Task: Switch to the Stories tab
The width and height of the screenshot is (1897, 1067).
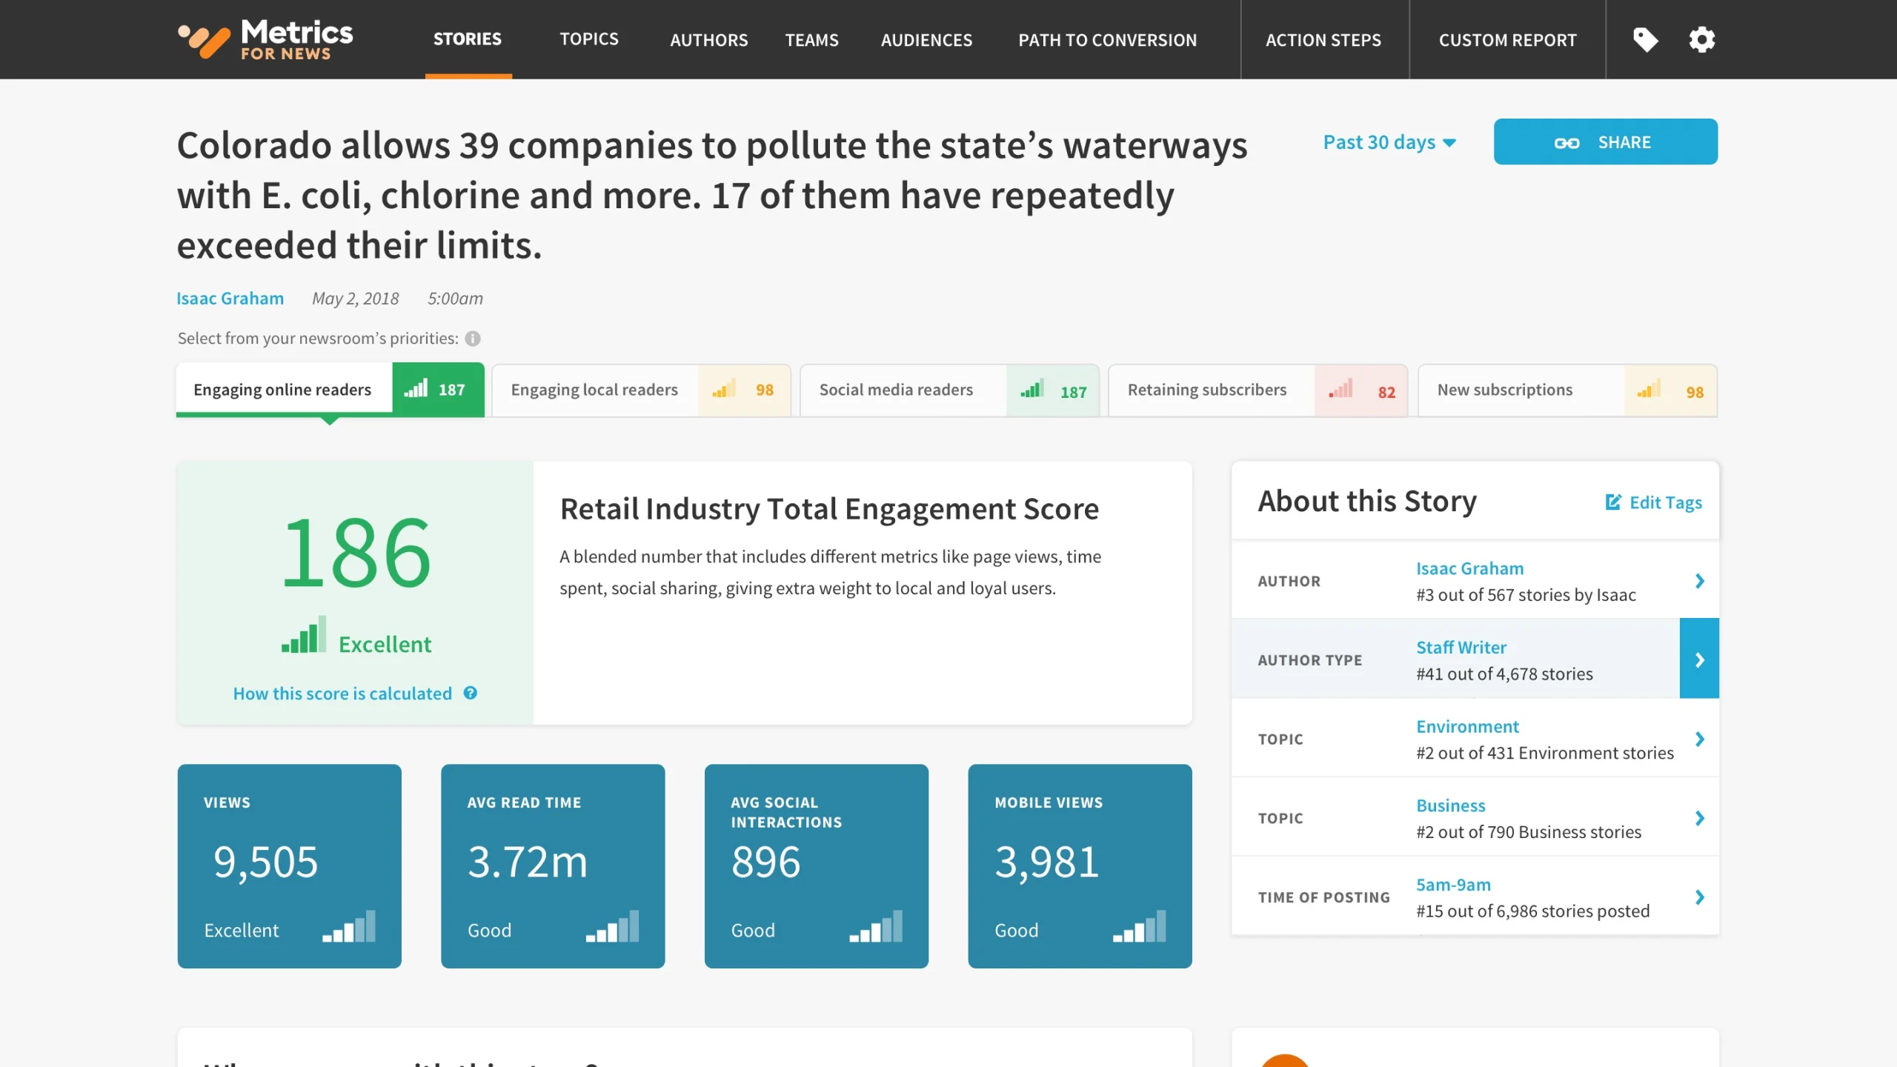Action: 468,39
